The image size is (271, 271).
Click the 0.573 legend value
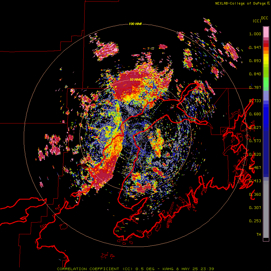pyautogui.click(x=255, y=141)
